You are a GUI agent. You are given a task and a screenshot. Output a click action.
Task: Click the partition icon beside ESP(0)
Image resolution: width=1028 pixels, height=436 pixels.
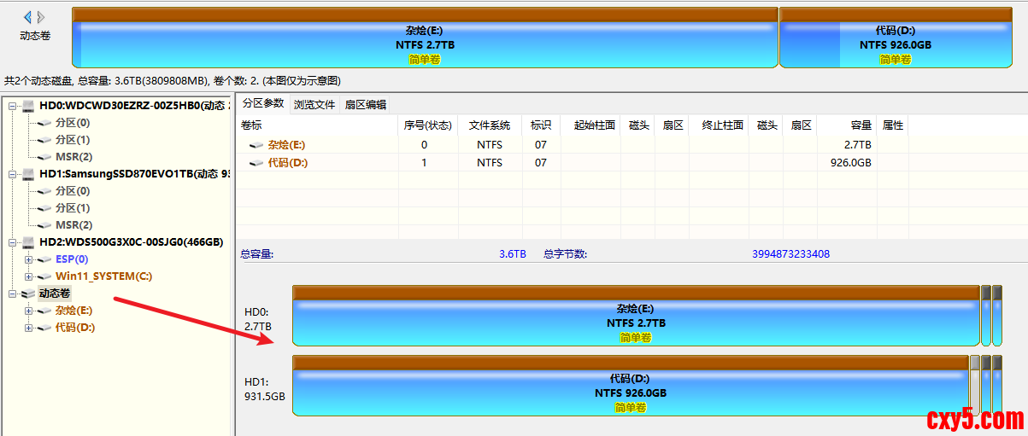[x=45, y=259]
